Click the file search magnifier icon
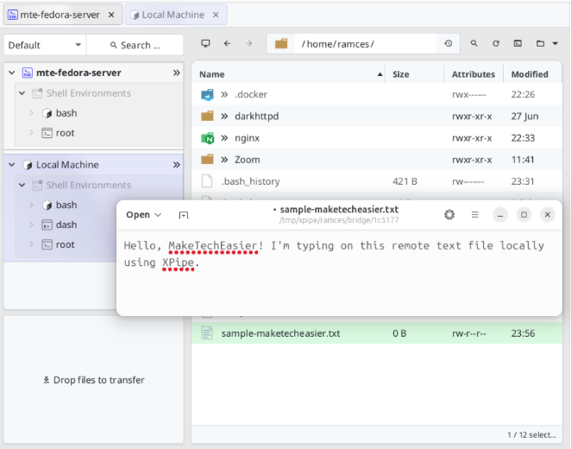The image size is (571, 449). [x=474, y=44]
